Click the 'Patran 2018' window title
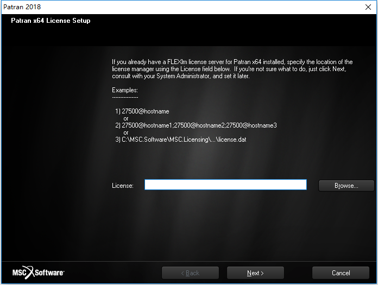The image size is (378, 285). click(x=22, y=7)
